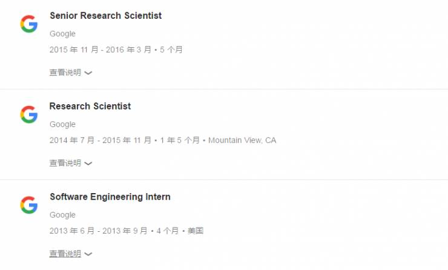Click Google logo beside Research Scientist entry
The width and height of the screenshot is (448, 270).
(28, 114)
